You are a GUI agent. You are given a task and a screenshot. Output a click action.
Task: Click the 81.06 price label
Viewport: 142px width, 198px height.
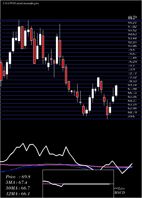click(132, 46)
